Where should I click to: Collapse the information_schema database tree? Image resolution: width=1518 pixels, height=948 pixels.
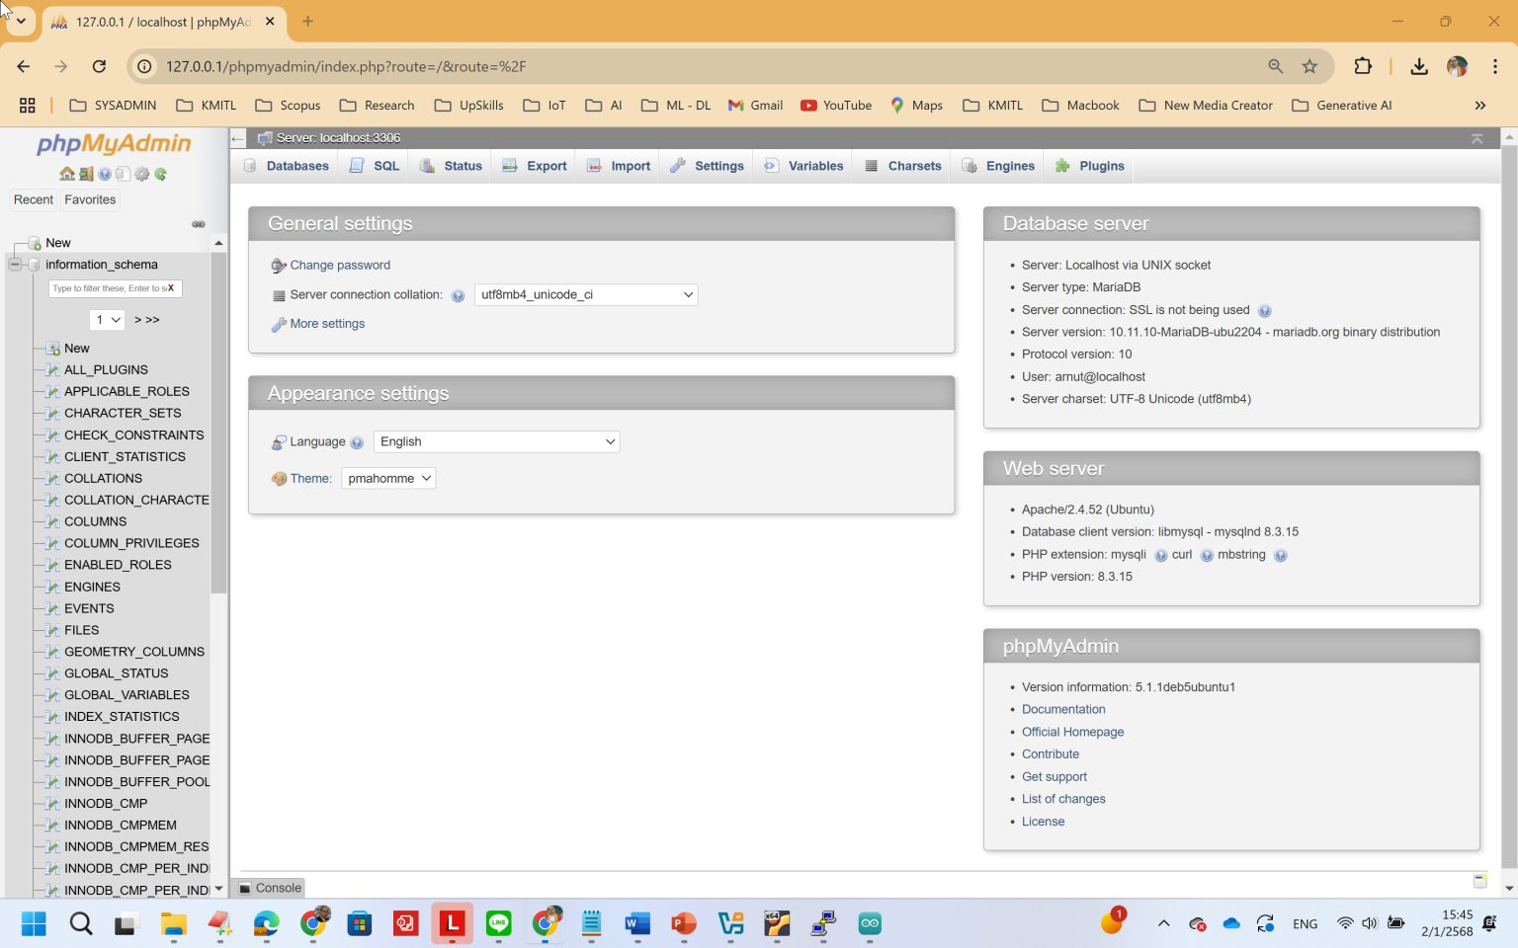[15, 265]
